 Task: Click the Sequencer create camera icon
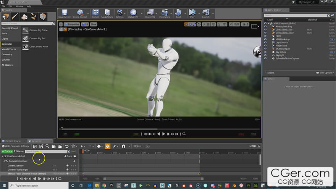pos(53,146)
